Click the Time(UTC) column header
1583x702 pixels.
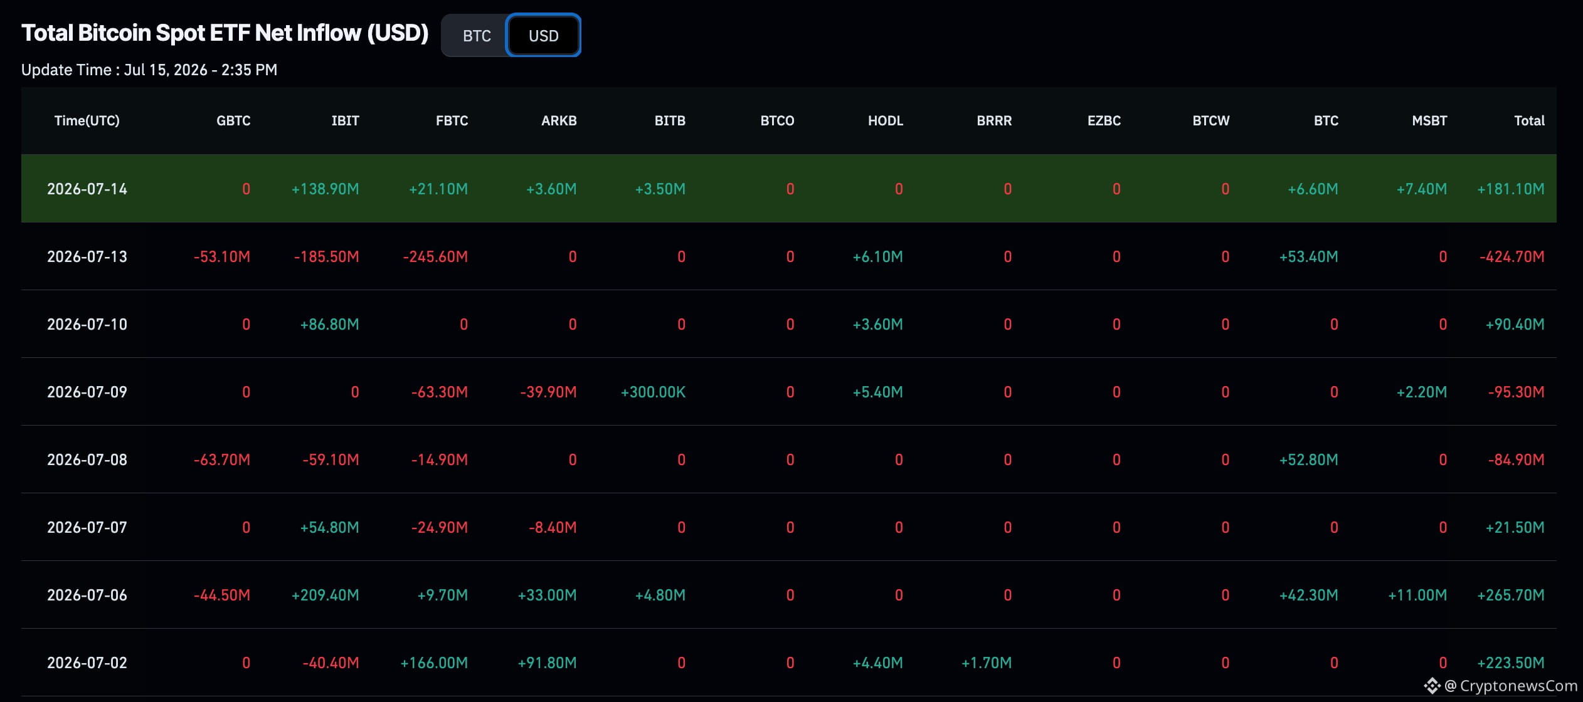[87, 120]
